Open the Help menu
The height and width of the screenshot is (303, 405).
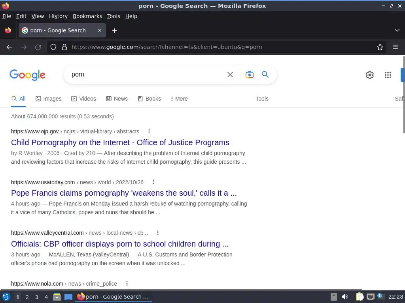[x=131, y=16]
